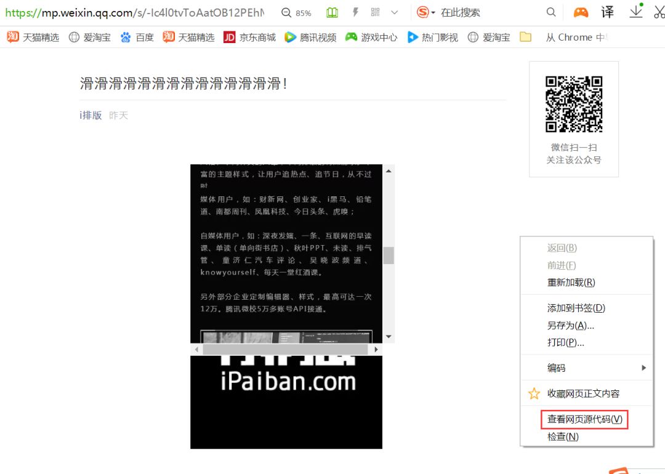Viewport: 665px width, 474px height.
Task: Open the 京东商城 bookmark
Action: pos(250,38)
